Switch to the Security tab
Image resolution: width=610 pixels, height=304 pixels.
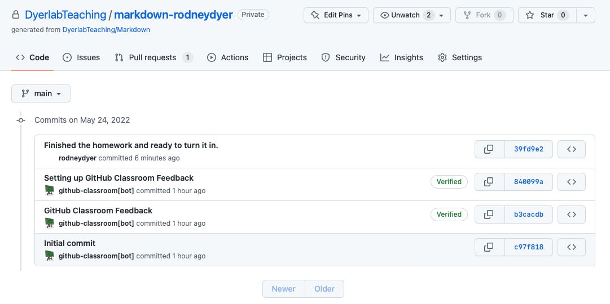click(x=344, y=57)
